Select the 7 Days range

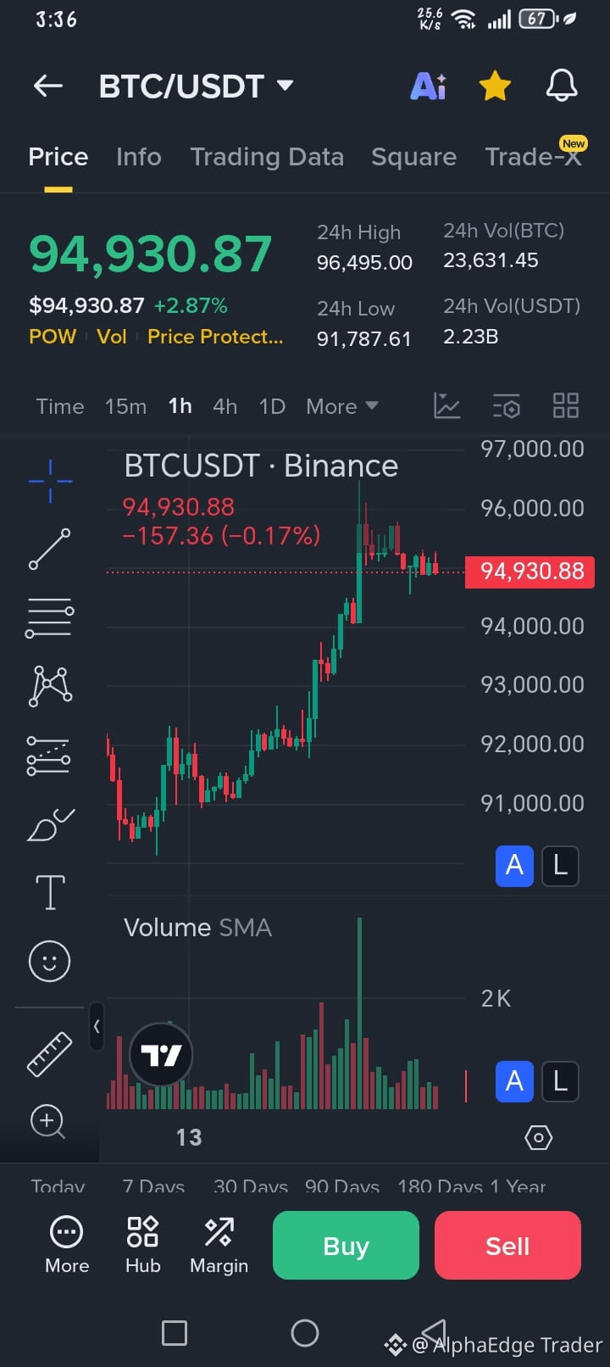click(153, 1186)
